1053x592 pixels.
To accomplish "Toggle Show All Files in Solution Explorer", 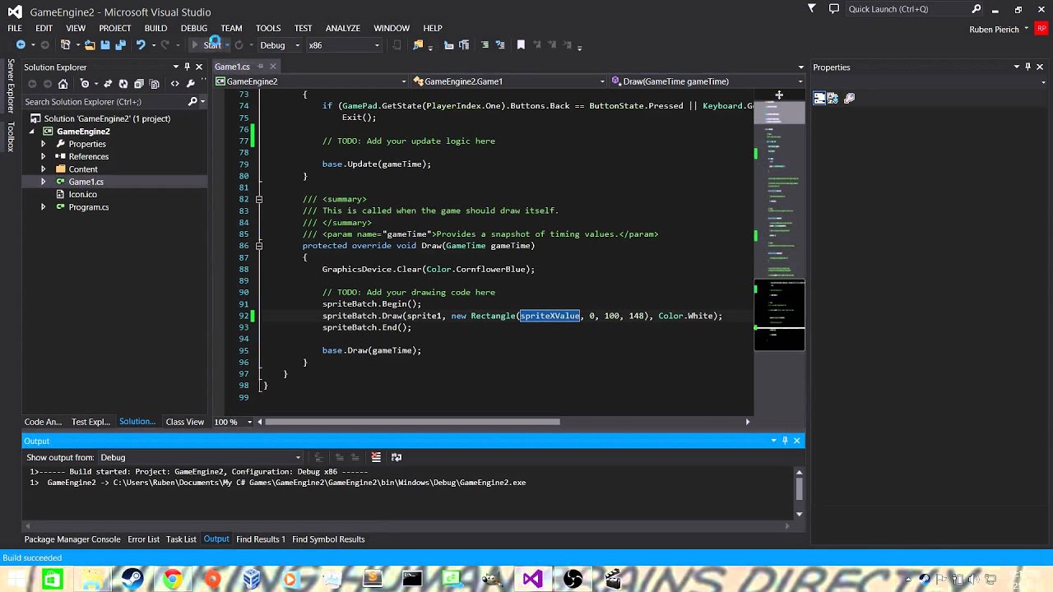I will (x=155, y=84).
